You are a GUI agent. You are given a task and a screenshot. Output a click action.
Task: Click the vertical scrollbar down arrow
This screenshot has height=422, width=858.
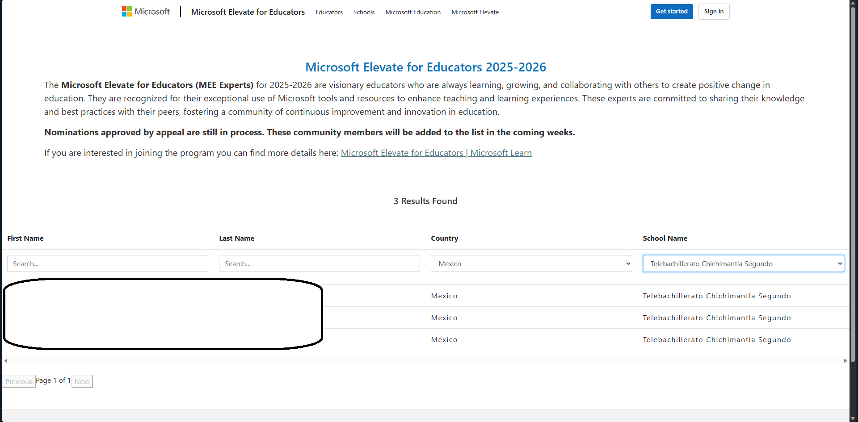pyautogui.click(x=853, y=418)
